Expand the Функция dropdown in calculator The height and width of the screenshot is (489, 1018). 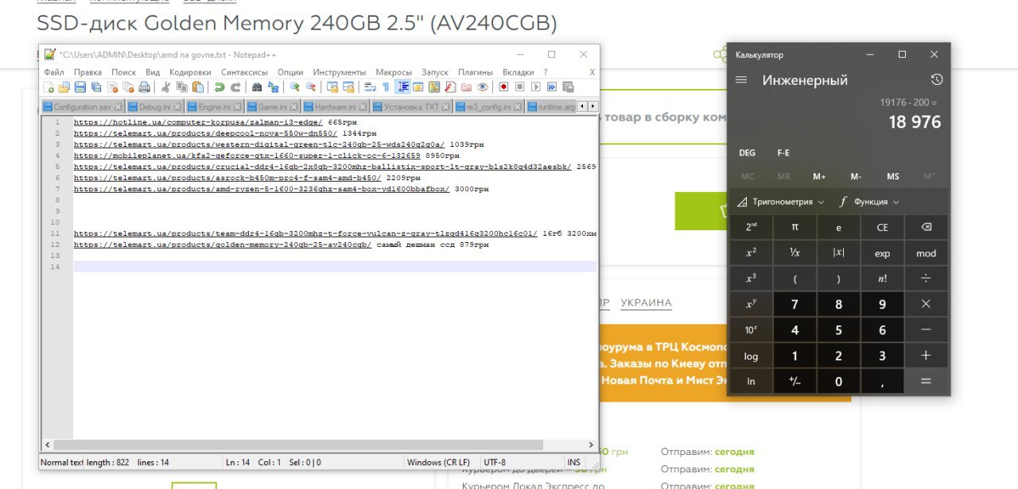pos(870,202)
